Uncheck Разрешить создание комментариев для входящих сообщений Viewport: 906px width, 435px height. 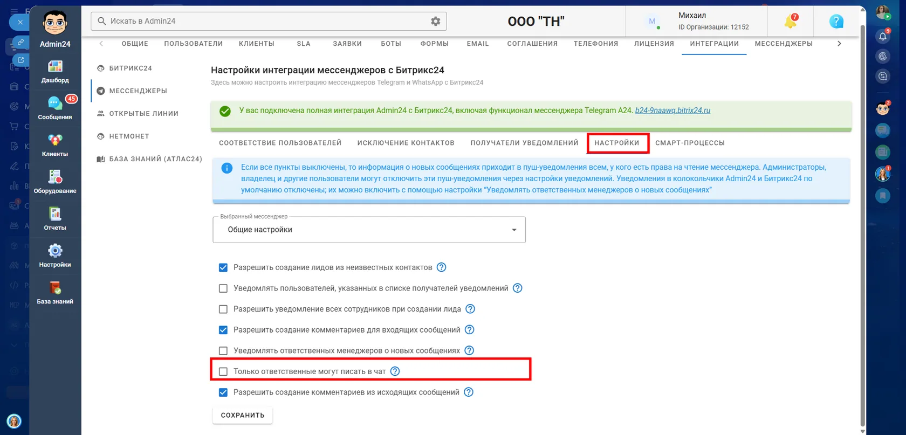click(x=223, y=330)
